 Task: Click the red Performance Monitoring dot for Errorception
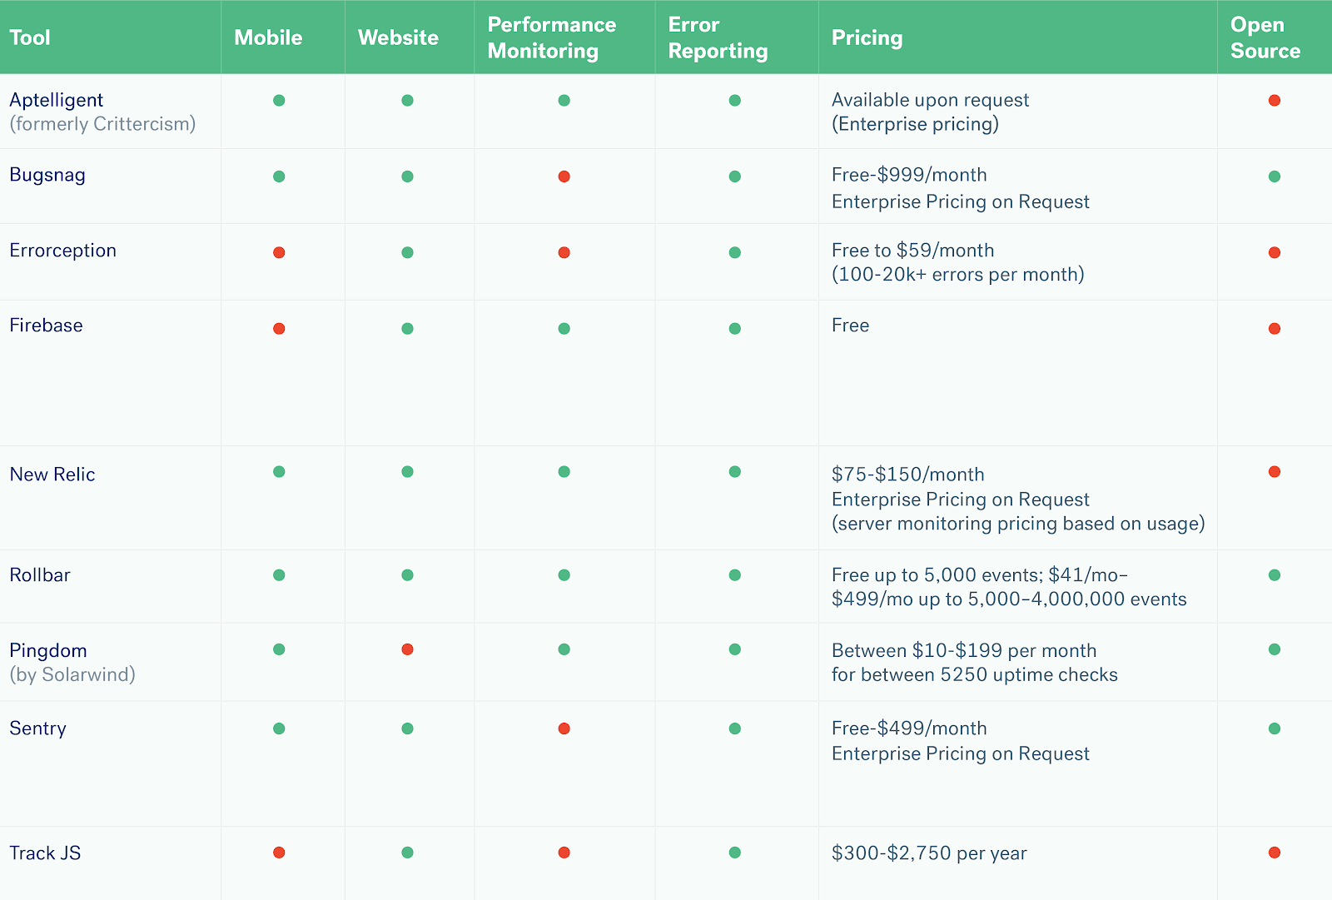click(x=564, y=251)
